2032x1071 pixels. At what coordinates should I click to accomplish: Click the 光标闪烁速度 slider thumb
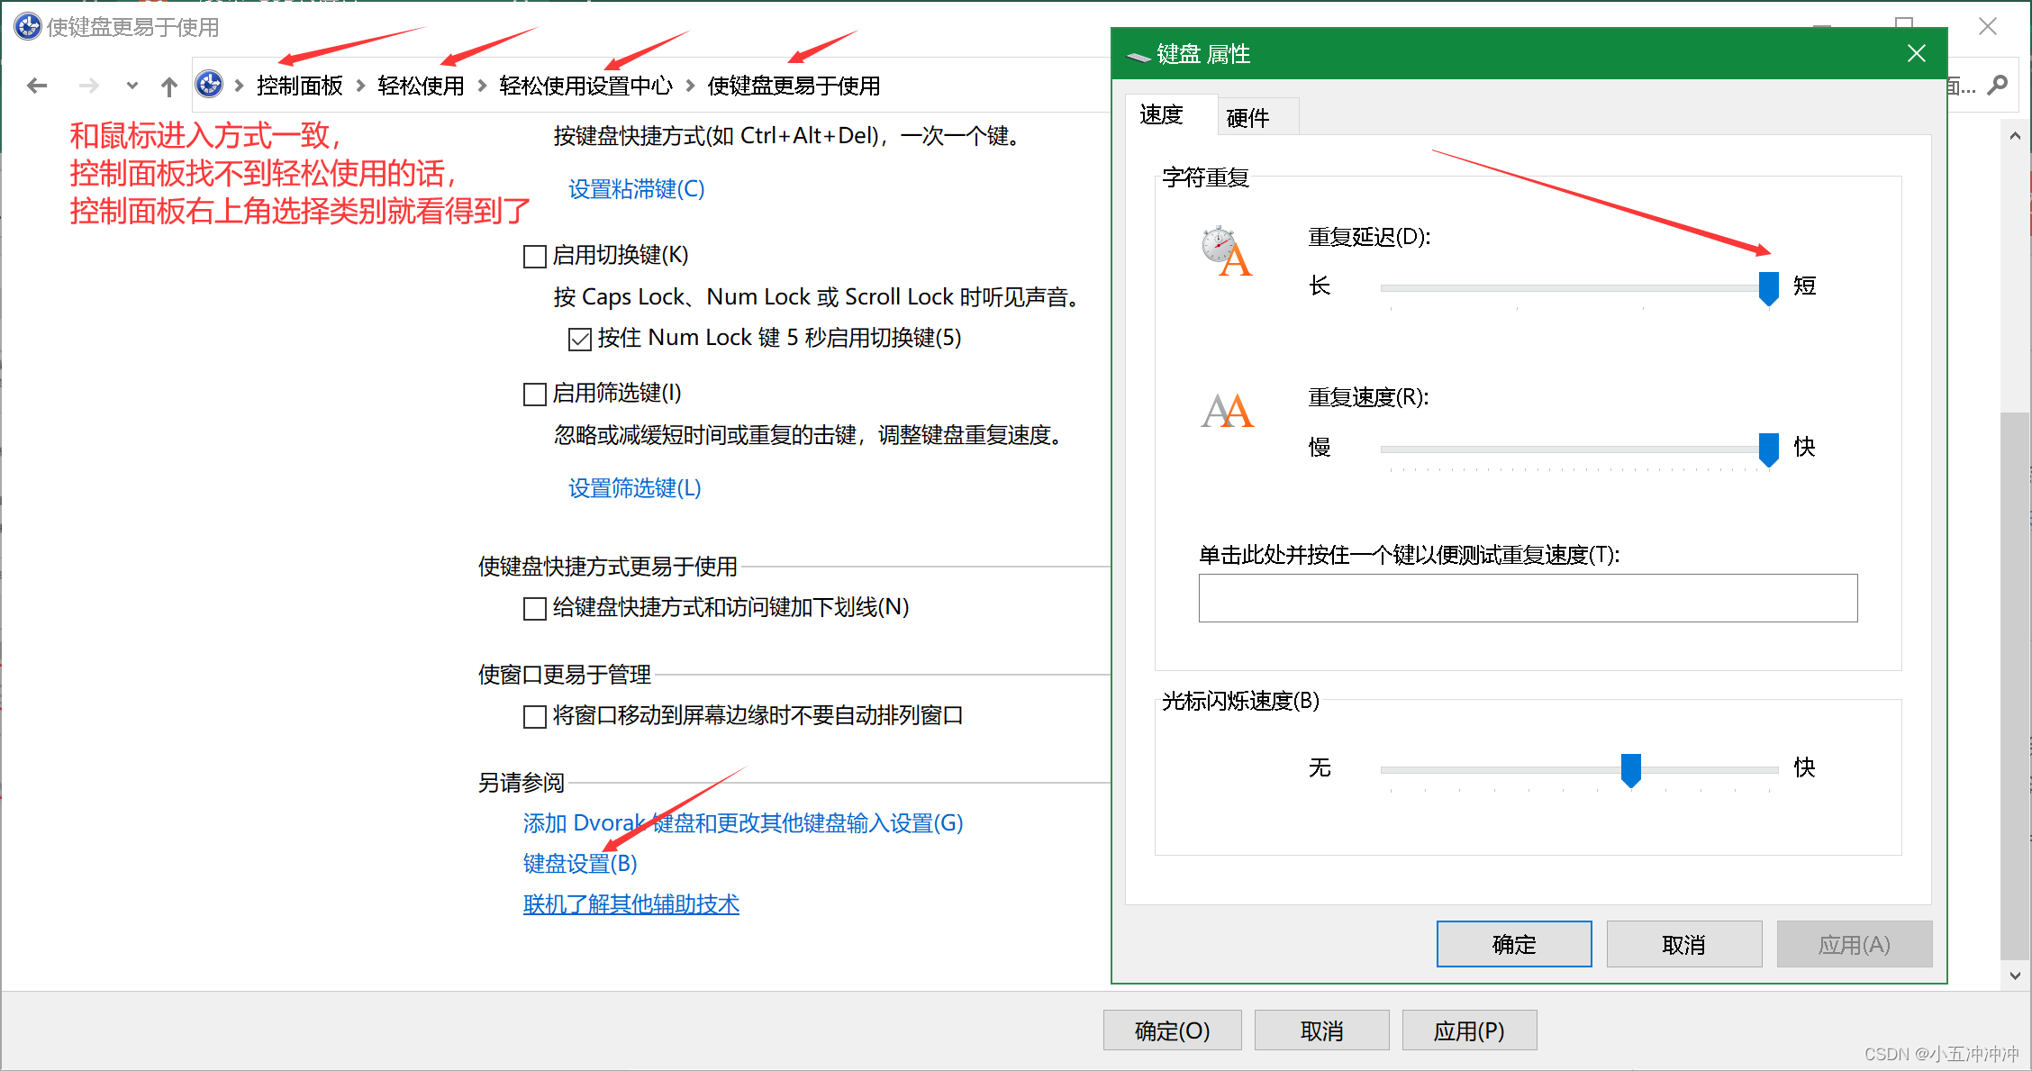1630,770
